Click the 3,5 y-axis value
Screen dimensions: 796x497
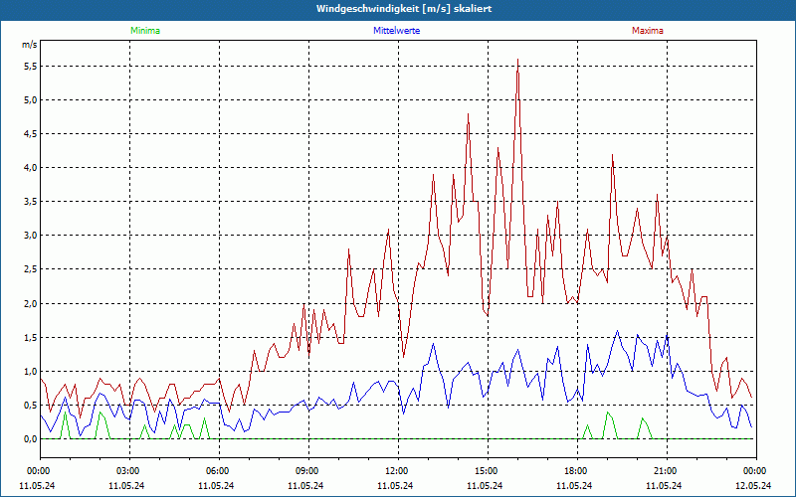pos(31,202)
